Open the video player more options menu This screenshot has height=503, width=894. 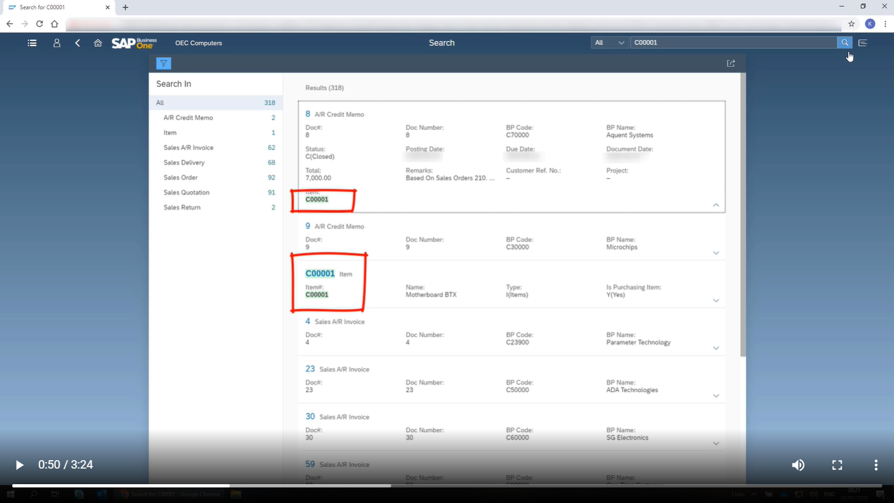(876, 465)
